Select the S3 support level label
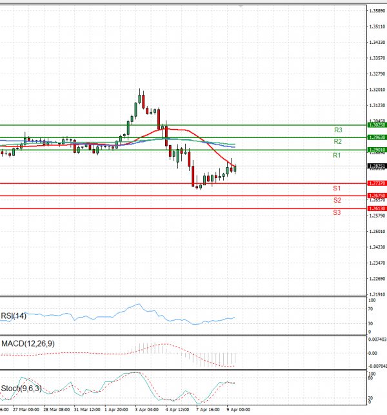Screen dimensions: 387x415 point(337,212)
